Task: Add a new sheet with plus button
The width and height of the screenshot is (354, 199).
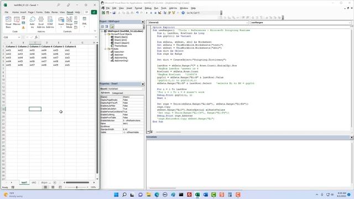Action: pos(55,182)
